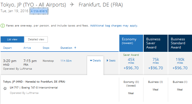
Task: Click the airplane arrow icon between cities
Action: point(72,5)
